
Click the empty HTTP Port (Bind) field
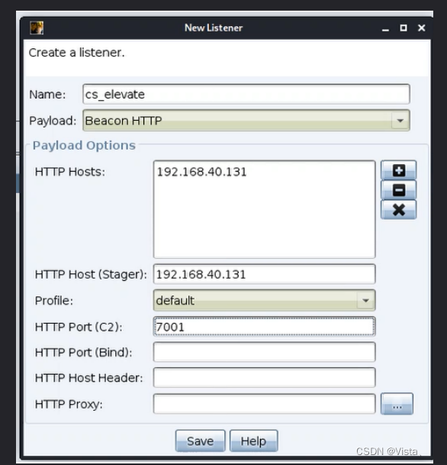click(x=264, y=352)
